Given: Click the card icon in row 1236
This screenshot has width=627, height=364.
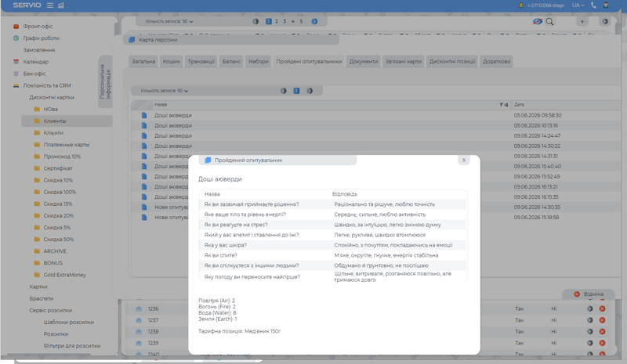Looking at the screenshot, I should pos(139,308).
